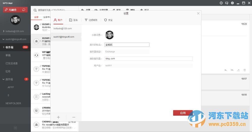The width and height of the screenshot is (252, 132).
Task: Click the sidebar profile avatar photo
Action: (x=15, y=20)
